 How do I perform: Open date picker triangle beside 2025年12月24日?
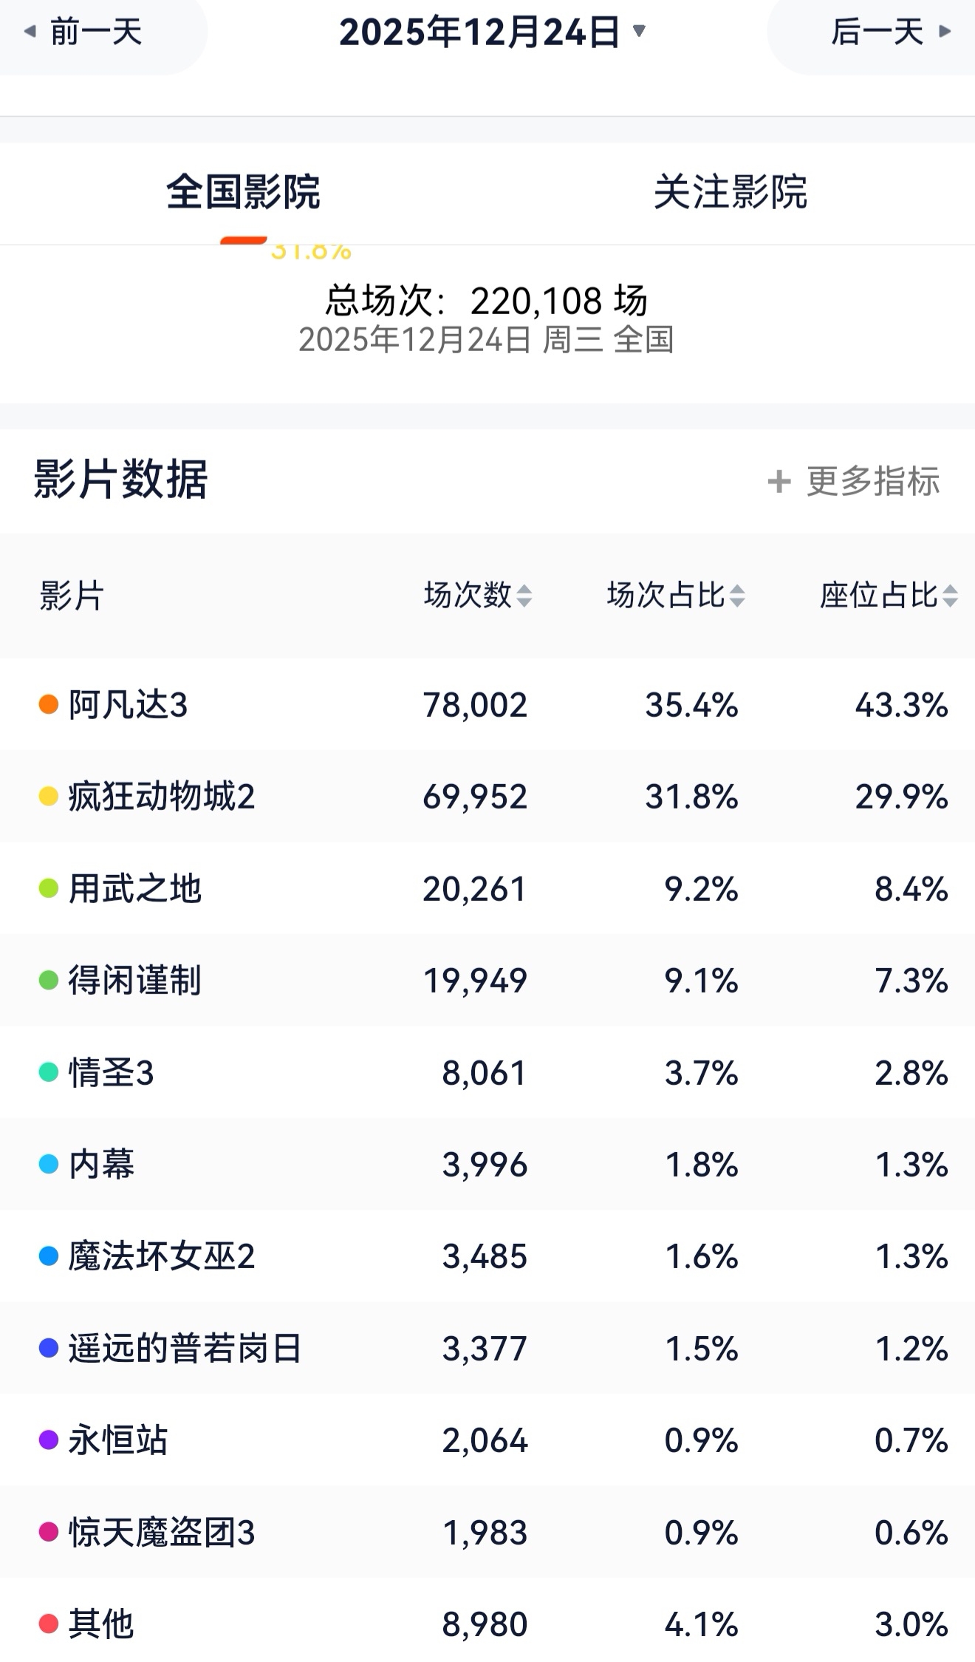[640, 31]
